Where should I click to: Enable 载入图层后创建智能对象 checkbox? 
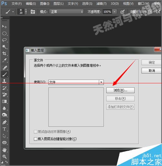coord(36,139)
